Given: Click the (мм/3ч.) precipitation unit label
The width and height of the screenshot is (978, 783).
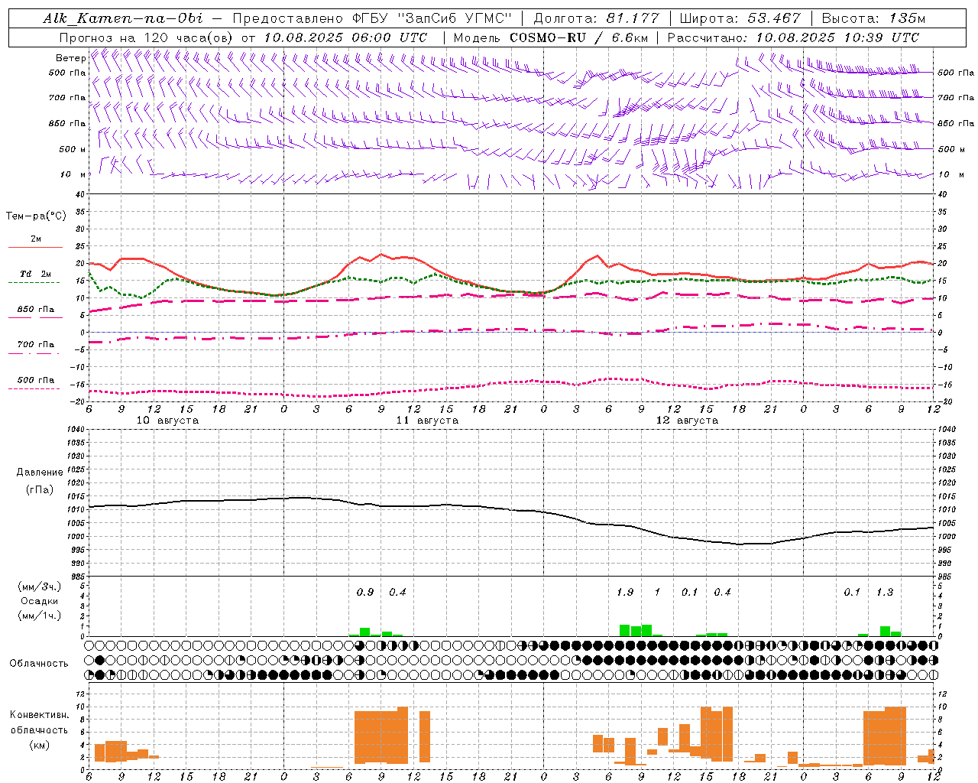Looking at the screenshot, I should click(39, 586).
